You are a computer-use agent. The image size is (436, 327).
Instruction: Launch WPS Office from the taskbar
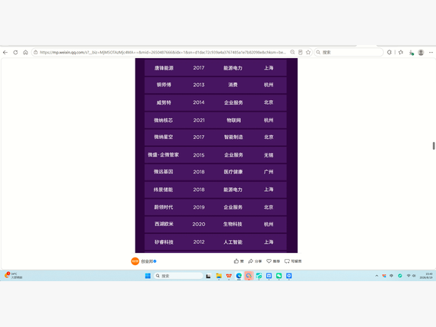tap(229, 276)
